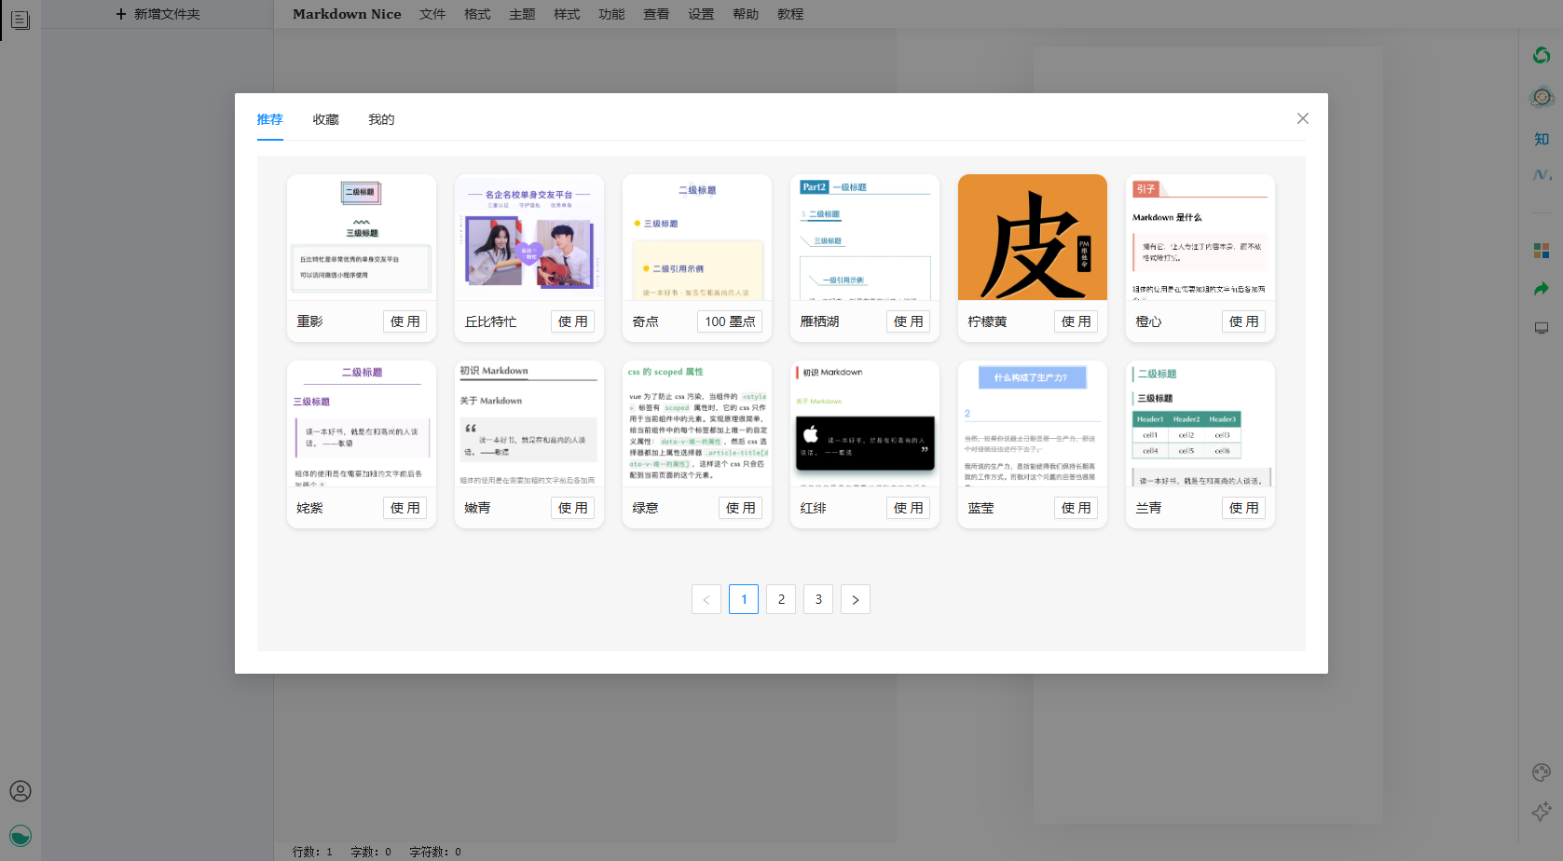Click the four-color grid icon
Image resolution: width=1563 pixels, height=861 pixels.
point(1542,251)
